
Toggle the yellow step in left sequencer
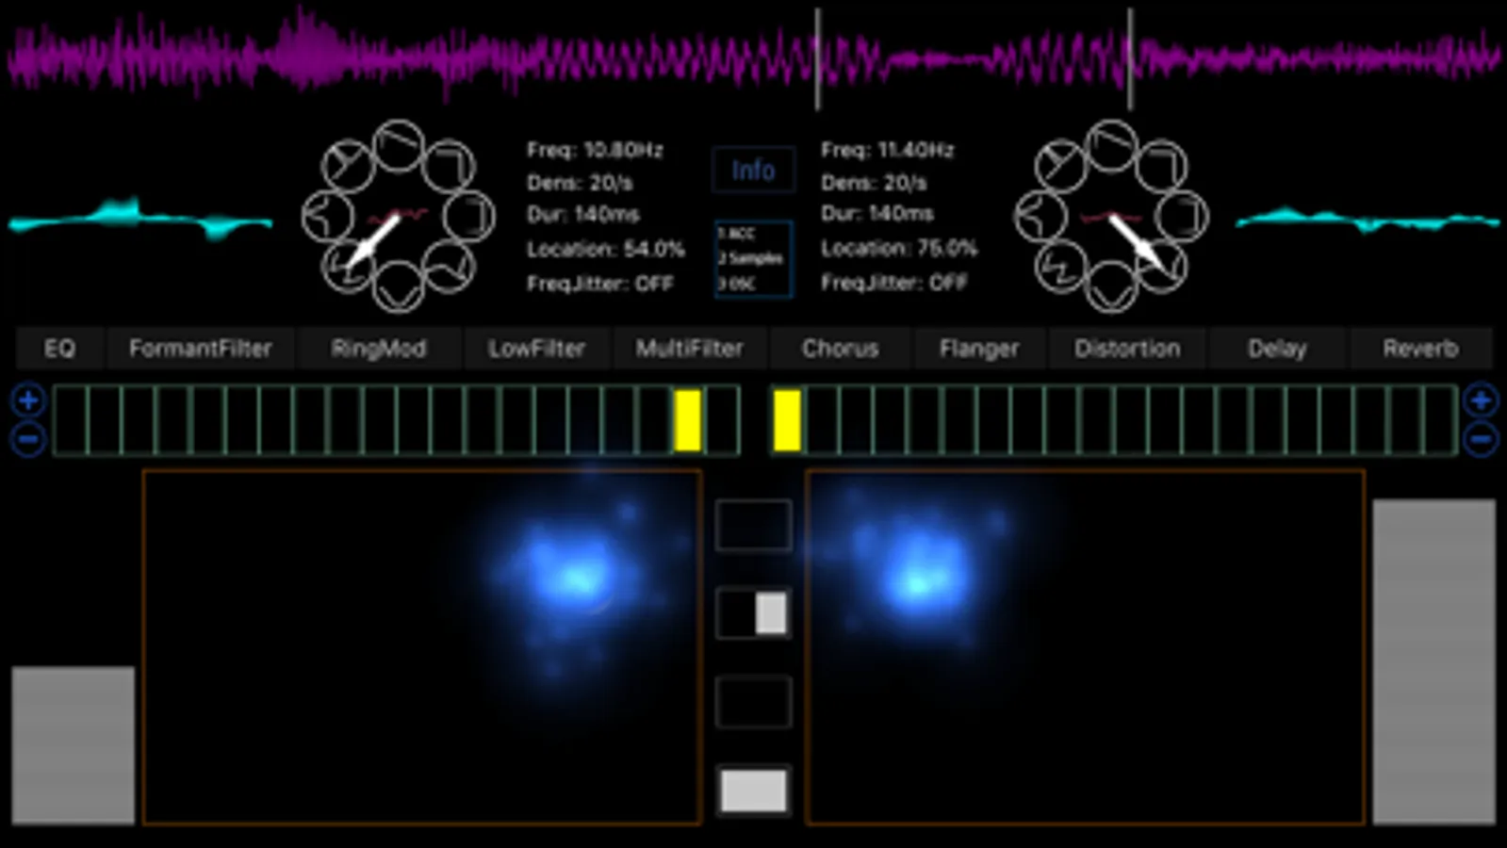tap(688, 420)
